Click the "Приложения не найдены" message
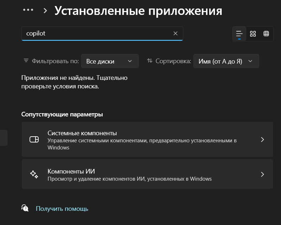281x225 pixels. click(74, 82)
